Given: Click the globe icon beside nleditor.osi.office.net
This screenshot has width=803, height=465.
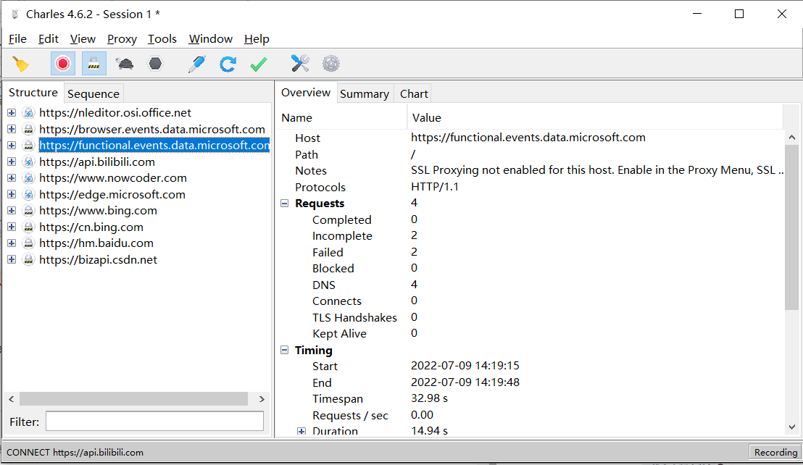Looking at the screenshot, I should [x=29, y=112].
